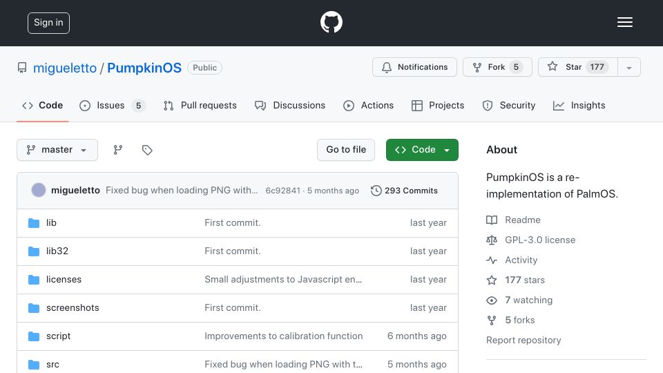Open the latest commit message link
Screen dimensions: 663x373
[182, 191]
